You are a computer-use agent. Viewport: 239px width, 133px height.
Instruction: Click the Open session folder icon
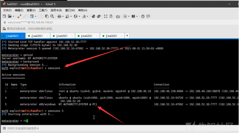(x=10, y=16)
